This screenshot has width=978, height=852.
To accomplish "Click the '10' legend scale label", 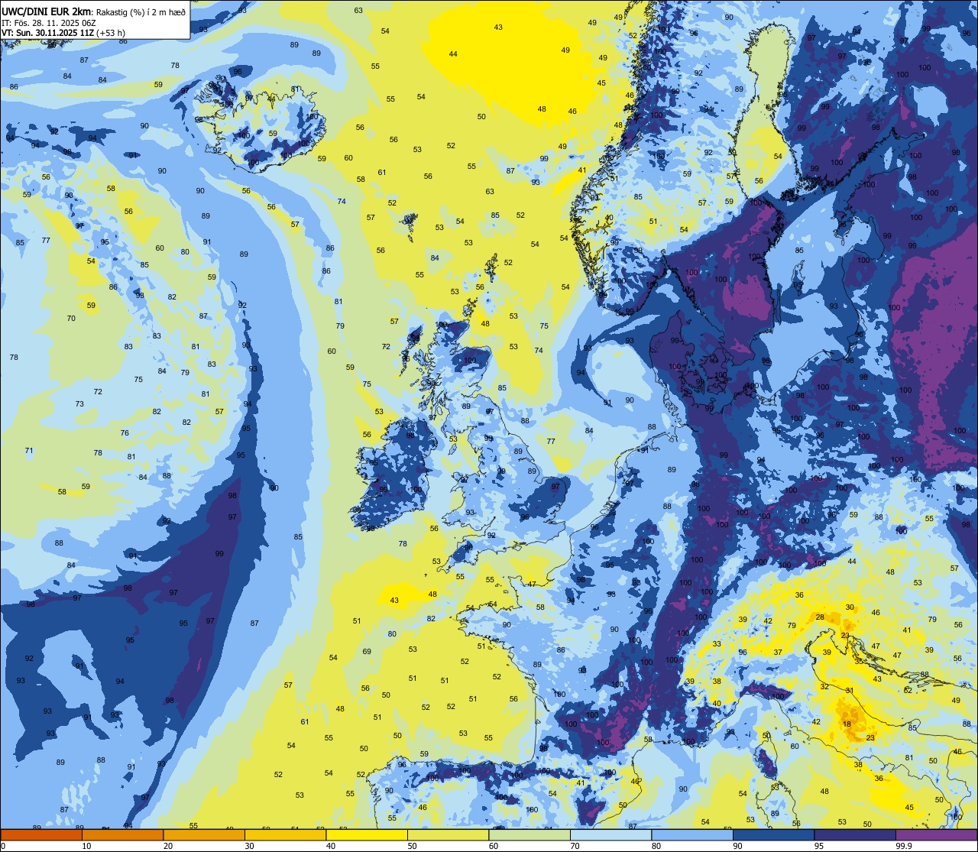I will pos(86,846).
